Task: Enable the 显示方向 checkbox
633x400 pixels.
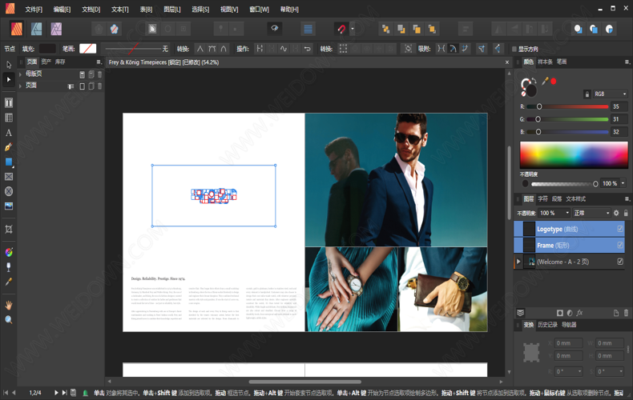Action: coord(514,49)
